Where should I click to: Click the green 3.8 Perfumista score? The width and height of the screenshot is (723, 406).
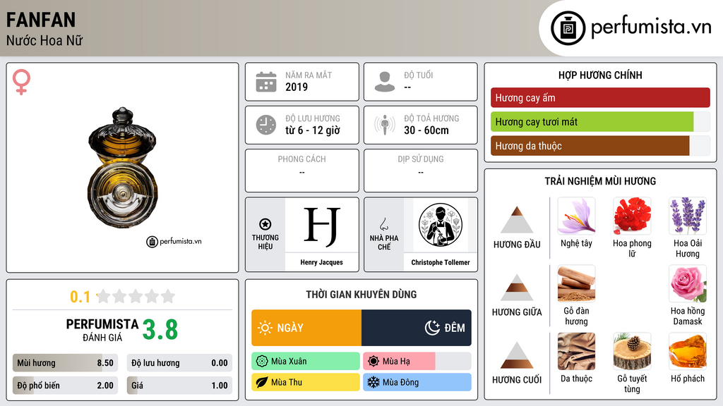pyautogui.click(x=160, y=330)
